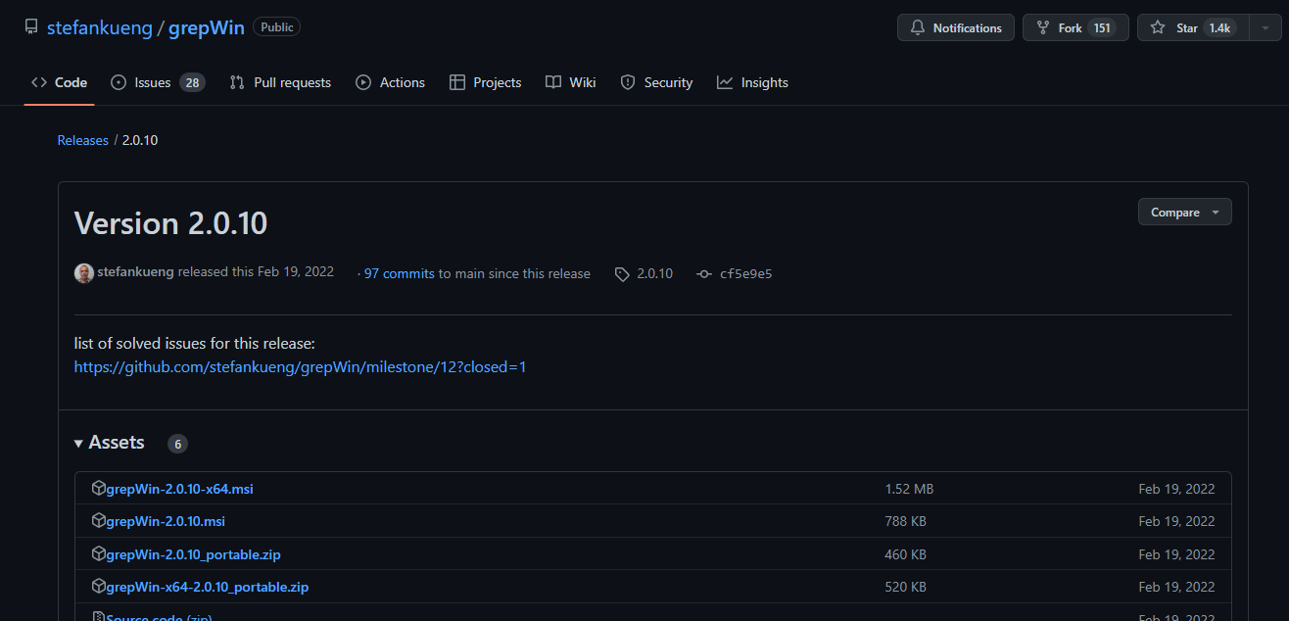The height and width of the screenshot is (621, 1289).
Task: Open the grepWin repository link
Action: click(x=206, y=27)
